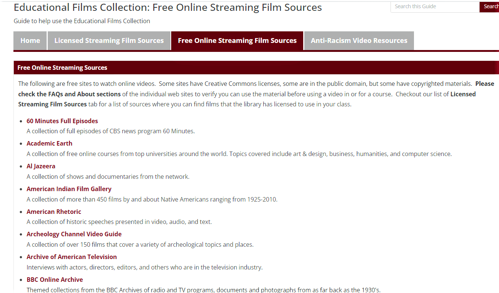Open Archive of American Television link

(x=72, y=257)
